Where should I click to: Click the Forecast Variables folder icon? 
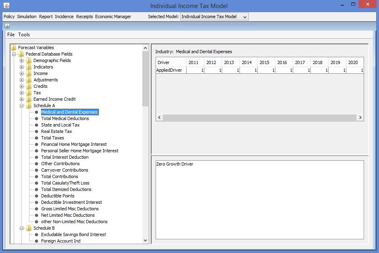click(14, 48)
